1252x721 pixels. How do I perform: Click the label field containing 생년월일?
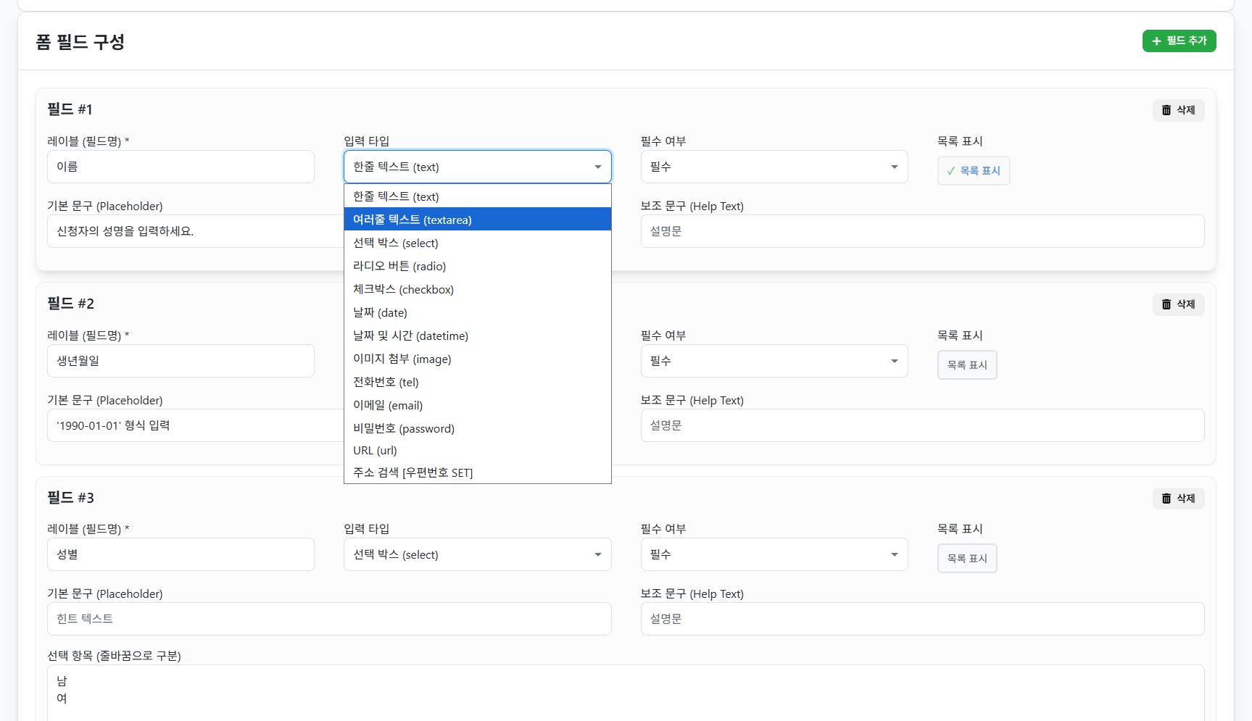[x=181, y=361]
